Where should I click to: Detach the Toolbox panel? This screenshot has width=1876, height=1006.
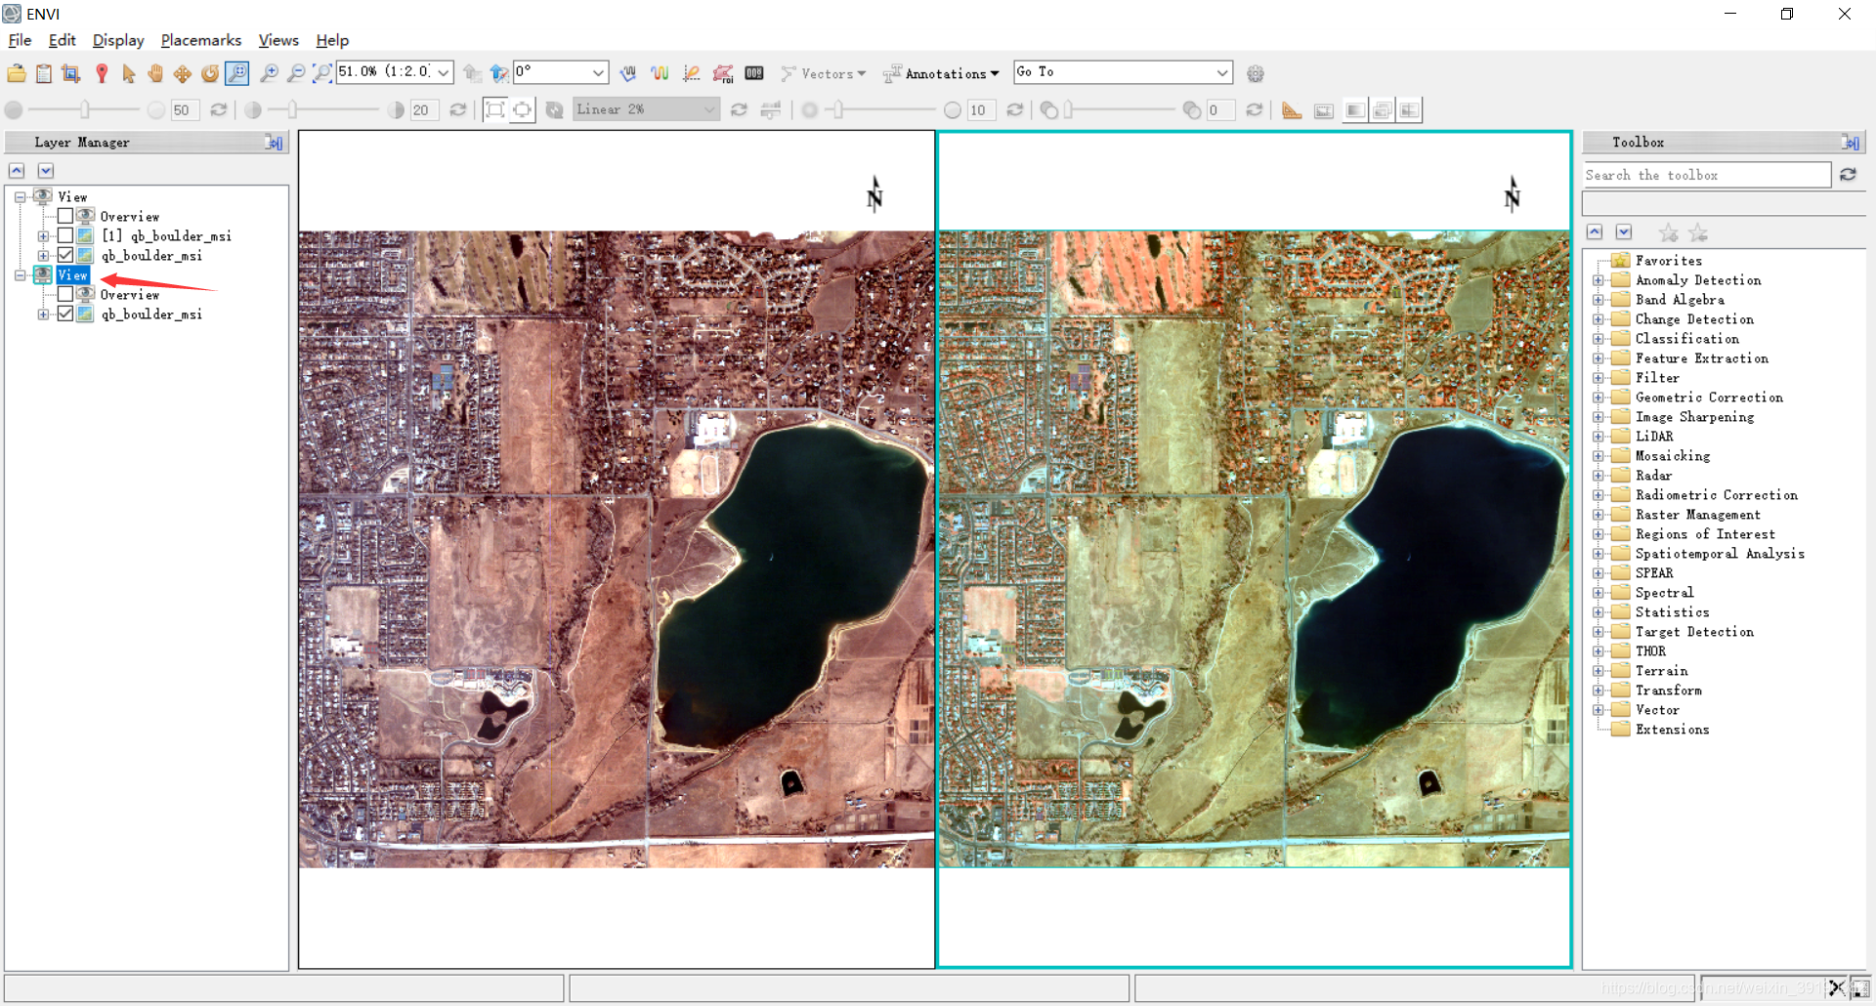1851,143
